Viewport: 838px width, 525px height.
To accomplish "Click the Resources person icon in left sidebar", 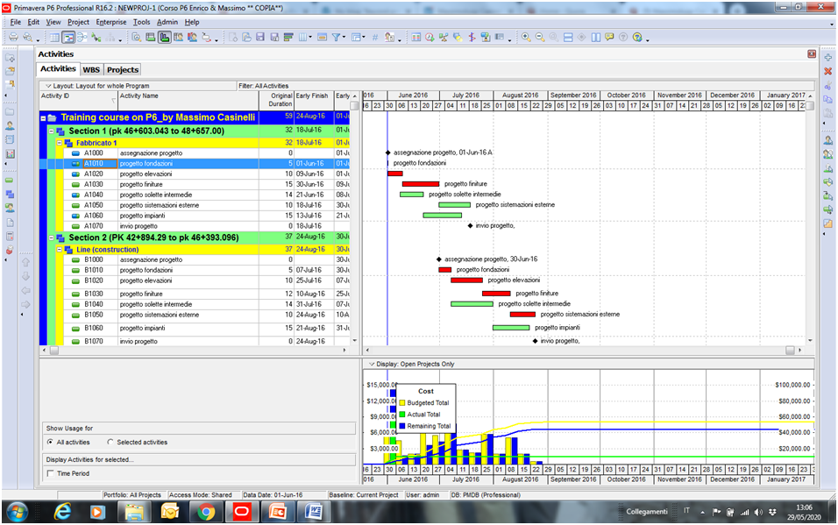I will coord(10,126).
